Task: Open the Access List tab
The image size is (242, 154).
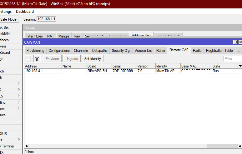Action: pyautogui.click(x=143, y=51)
